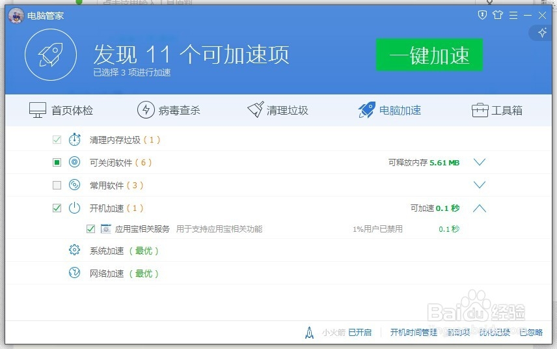Open the 工具箱 tab
This screenshot has height=349, width=557.
point(497,110)
